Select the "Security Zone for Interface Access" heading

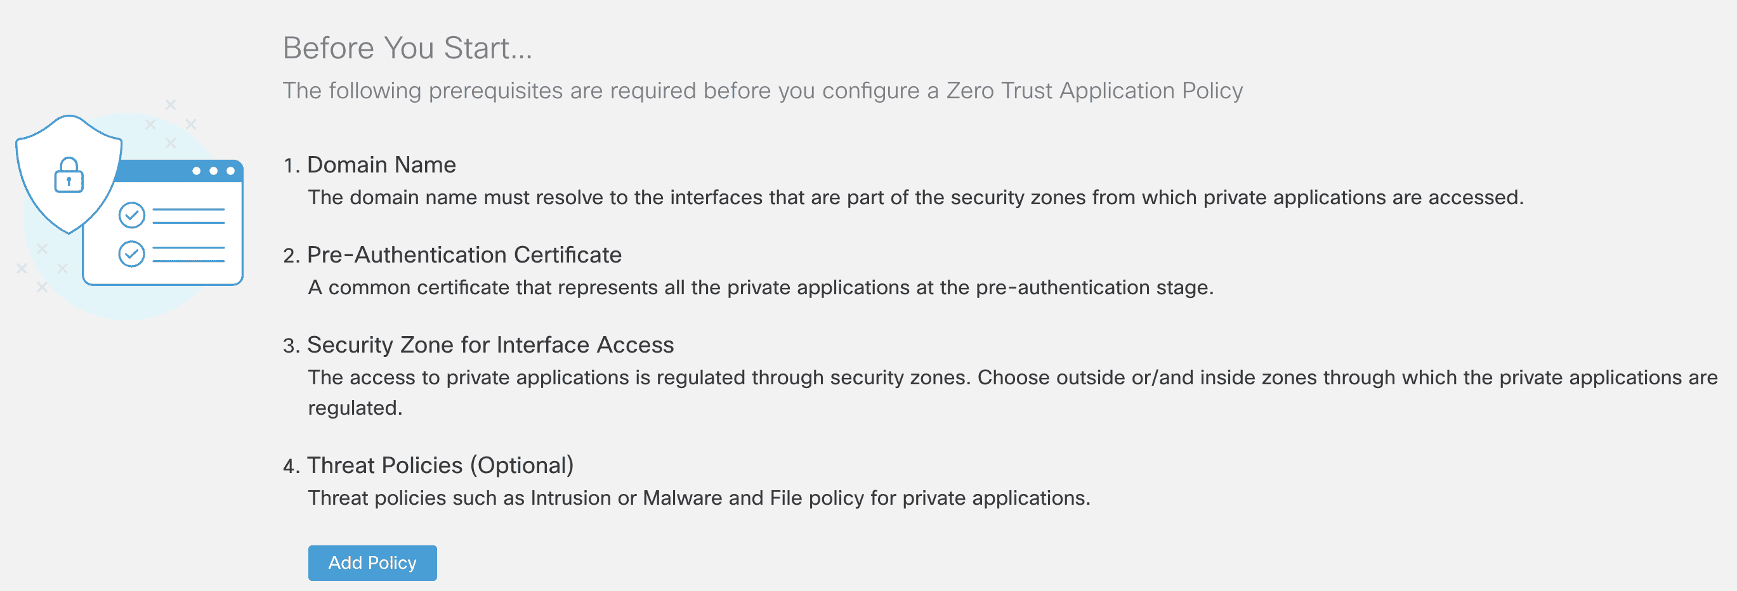[x=490, y=345]
